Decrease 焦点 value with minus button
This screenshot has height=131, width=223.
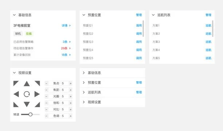tap(46, 84)
